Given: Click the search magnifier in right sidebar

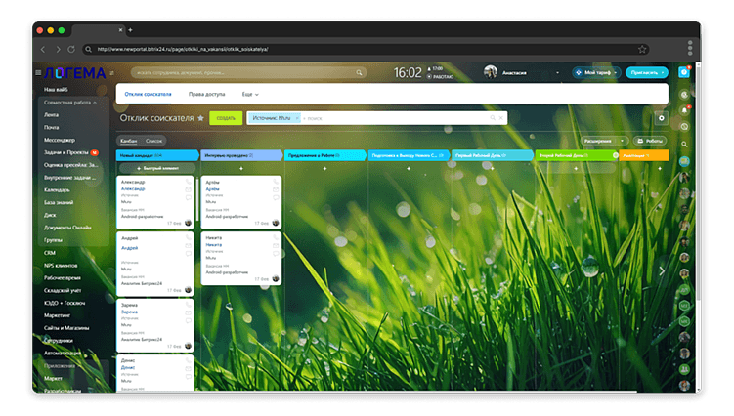Looking at the screenshot, I should point(684,145).
